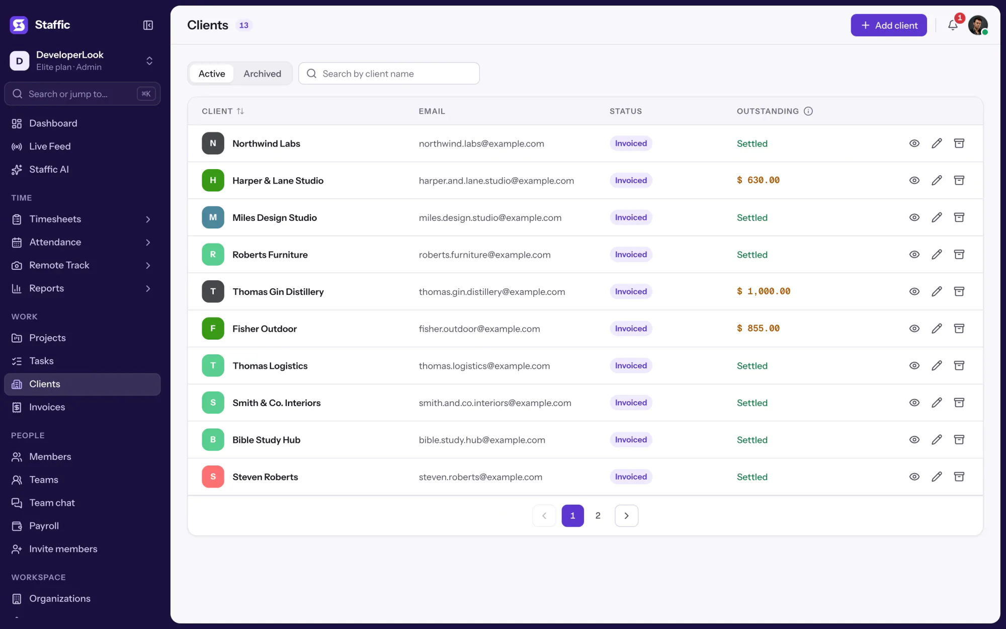Screen dimensions: 1006x629
Task: Edit Smith & Co. Interiors client
Action: [x=937, y=403]
